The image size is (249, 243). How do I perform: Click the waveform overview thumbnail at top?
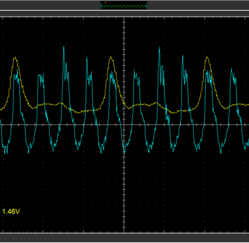tap(124, 5)
